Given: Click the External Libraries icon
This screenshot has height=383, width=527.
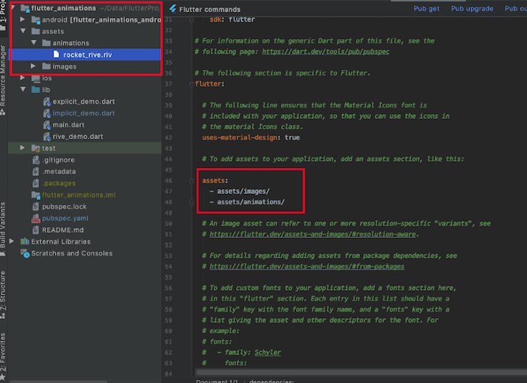Looking at the screenshot, I should 25,242.
